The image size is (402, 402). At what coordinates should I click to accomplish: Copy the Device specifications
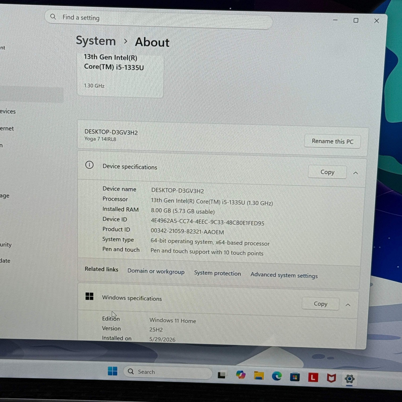click(x=327, y=172)
